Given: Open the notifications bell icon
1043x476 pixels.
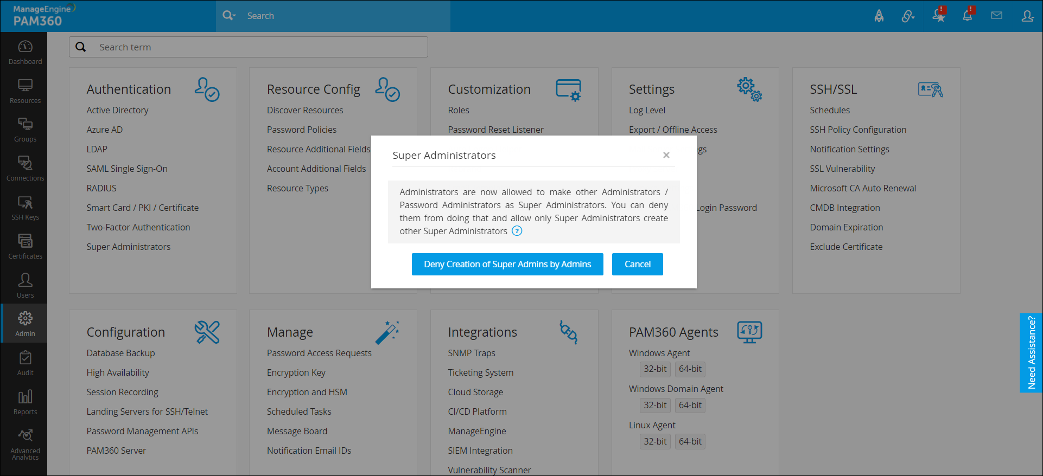Looking at the screenshot, I should [x=968, y=15].
